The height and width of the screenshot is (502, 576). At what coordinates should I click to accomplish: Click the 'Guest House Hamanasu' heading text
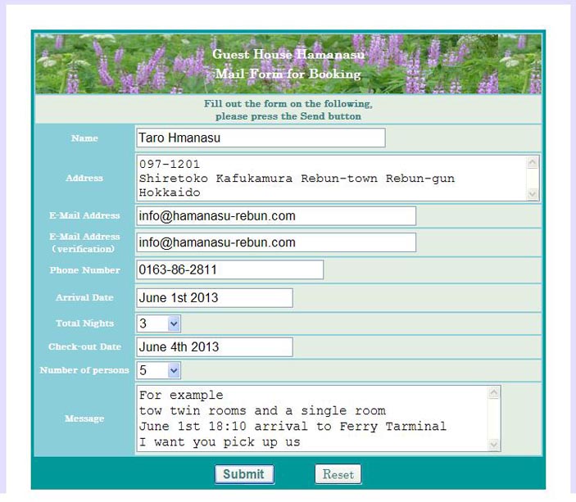click(x=288, y=54)
